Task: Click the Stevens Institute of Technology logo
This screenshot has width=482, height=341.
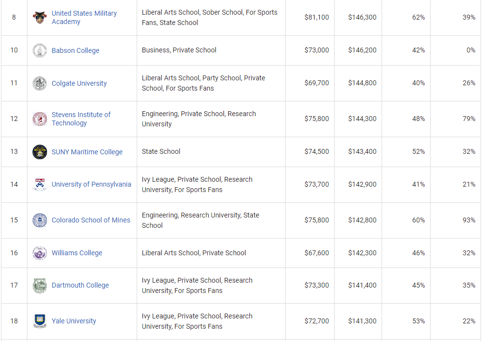Action: (x=39, y=119)
